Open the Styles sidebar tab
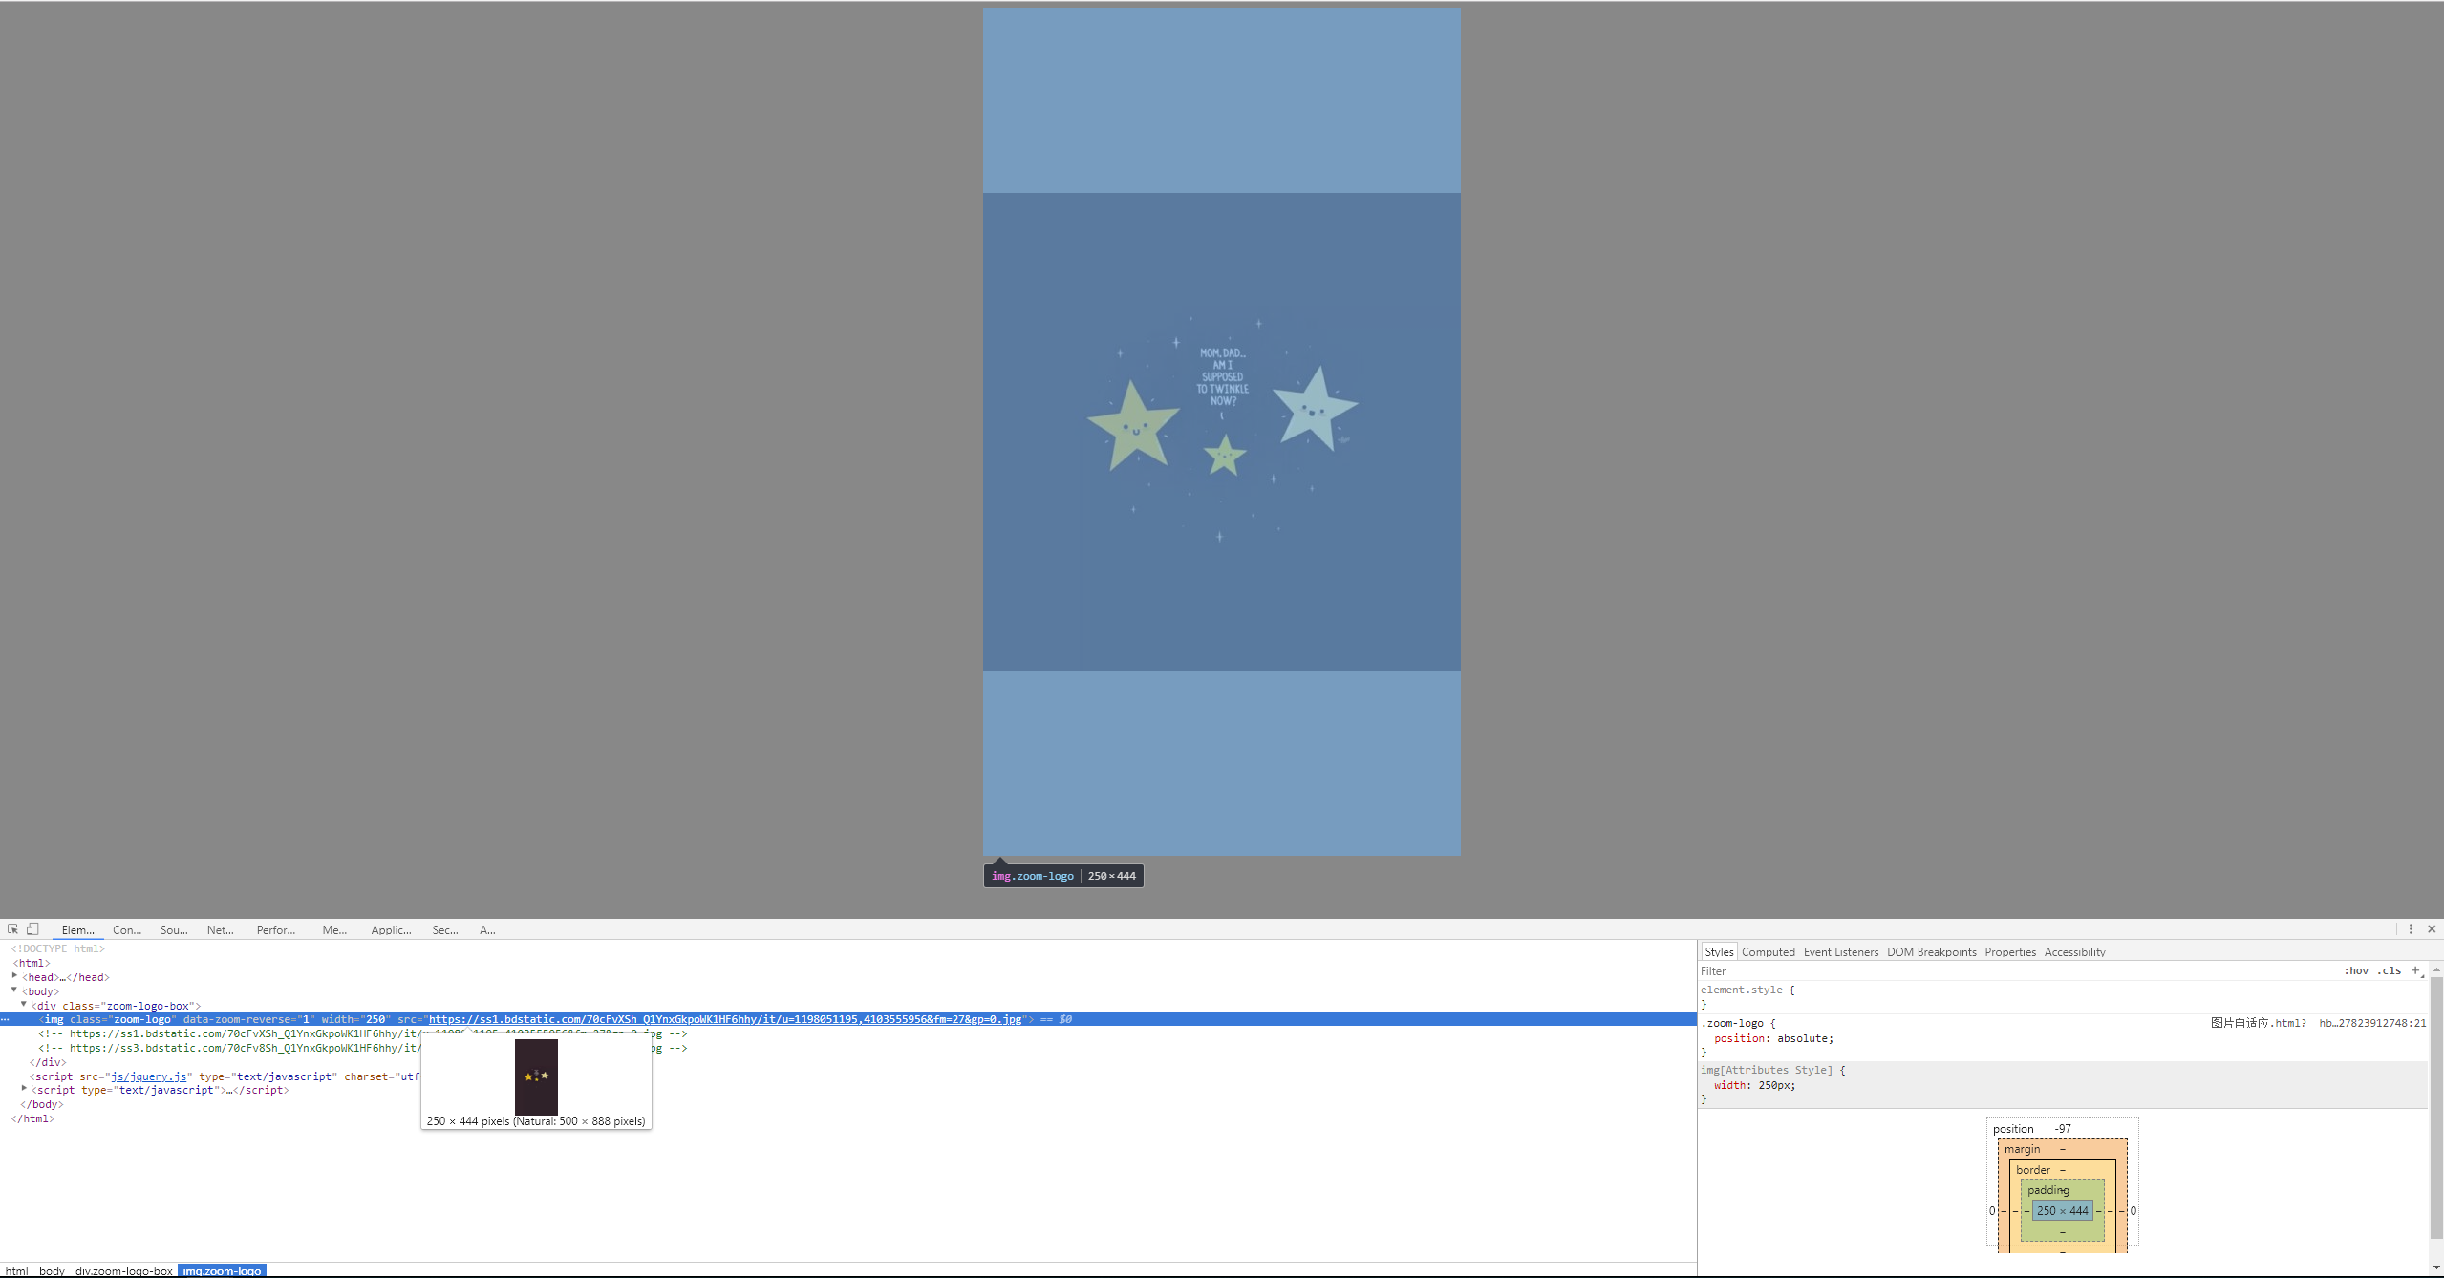 [1719, 951]
